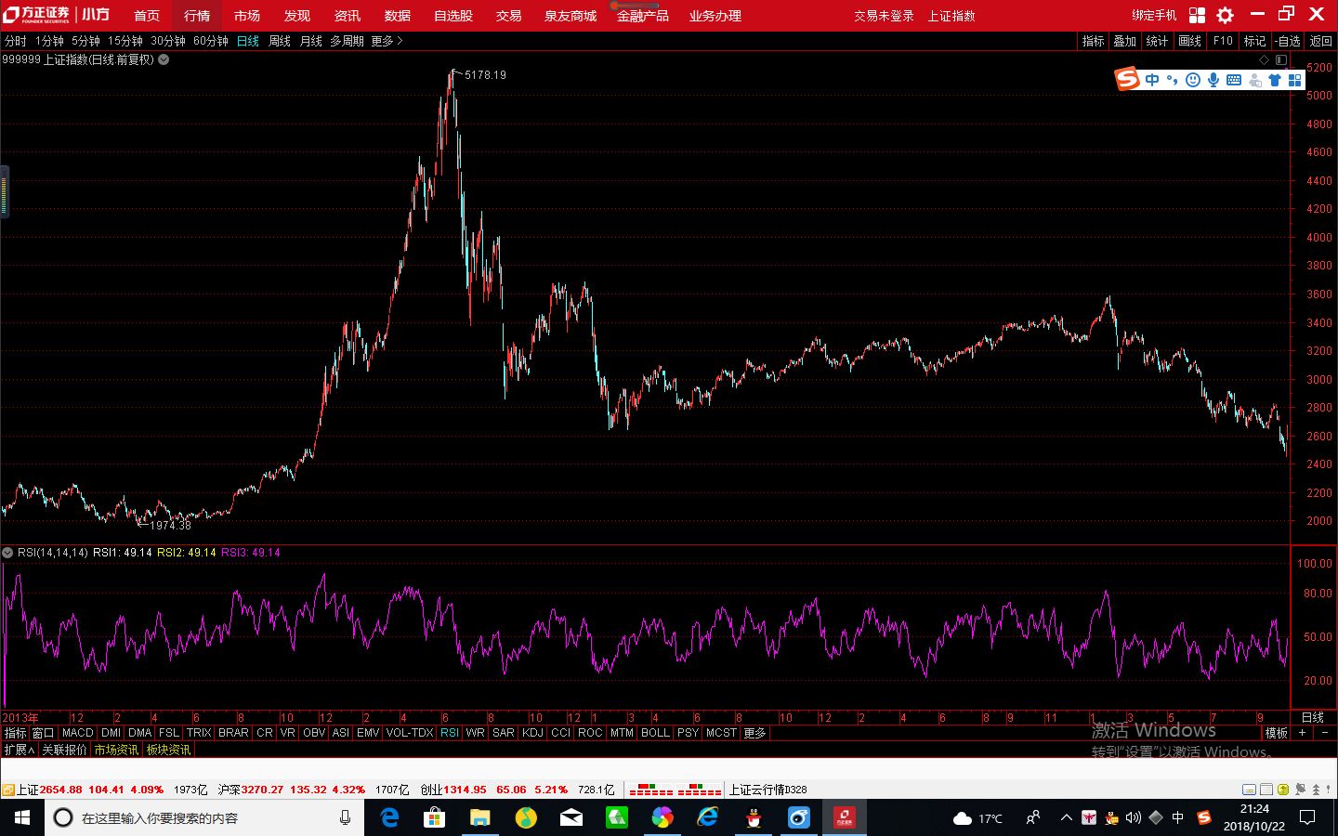The height and width of the screenshot is (836, 1338).
Task: Click the 画线 drawing button
Action: 1190,41
